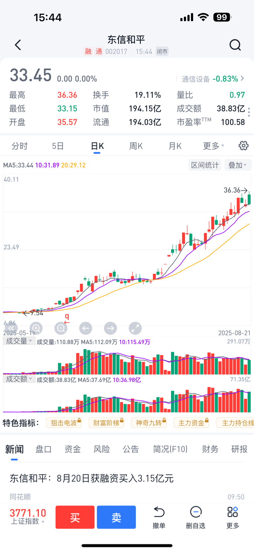Open the 公告 tab

point(131,449)
